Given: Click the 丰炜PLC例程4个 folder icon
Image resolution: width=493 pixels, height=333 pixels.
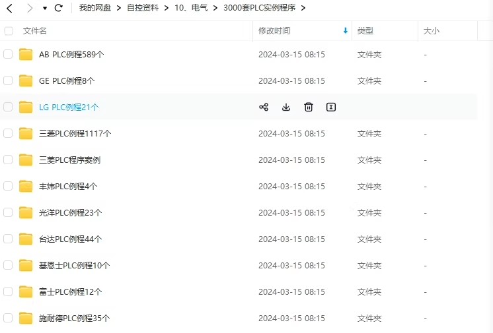Looking at the screenshot, I should 26,186.
